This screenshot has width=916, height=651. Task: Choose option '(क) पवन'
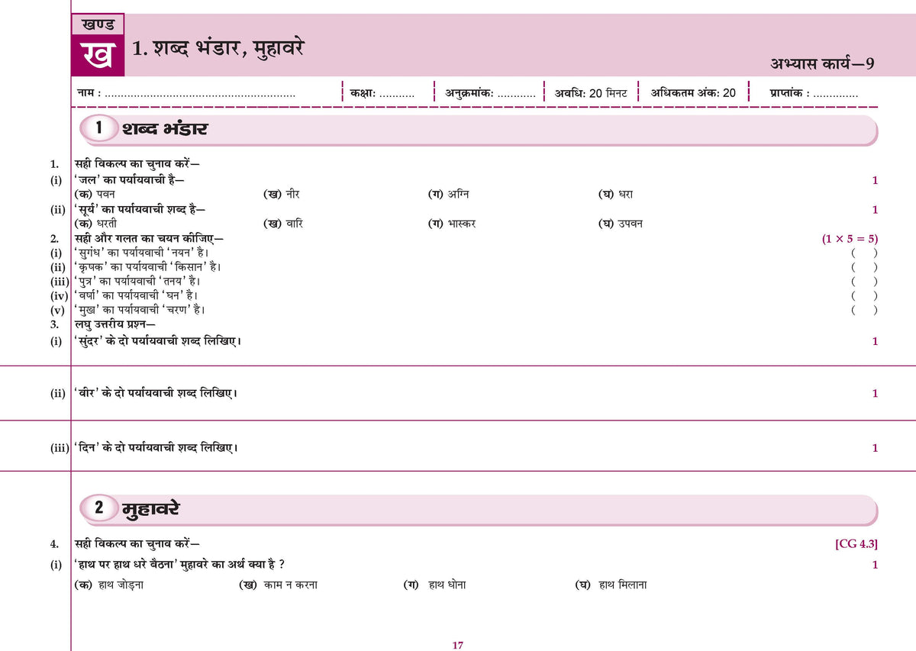[95, 195]
